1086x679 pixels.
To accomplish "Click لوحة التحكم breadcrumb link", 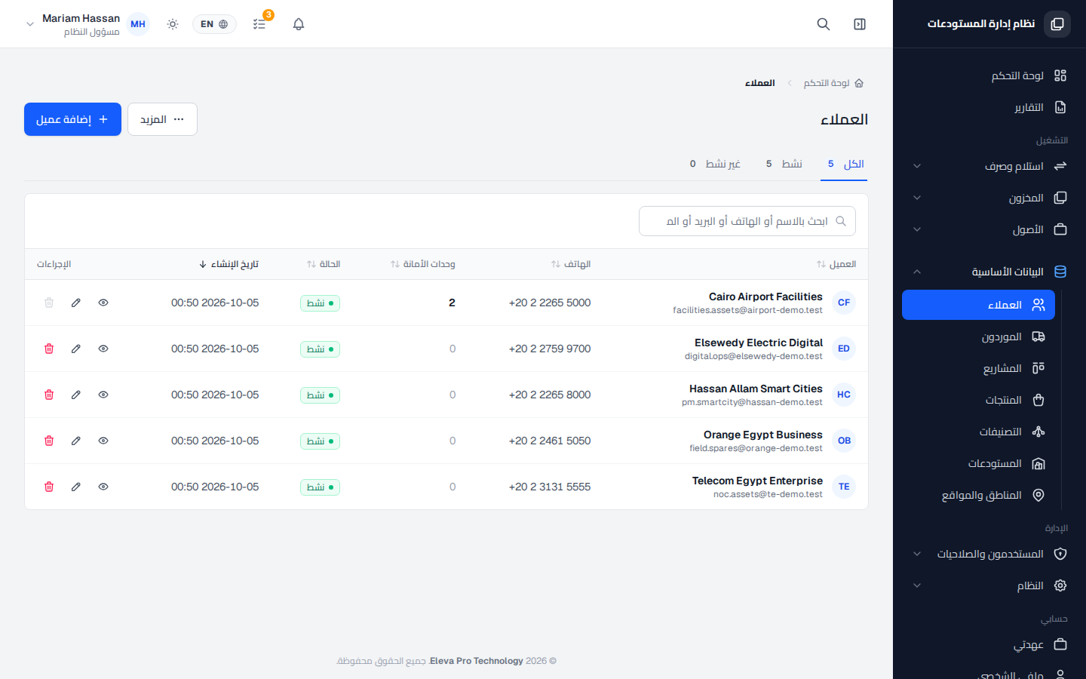I will click(833, 83).
